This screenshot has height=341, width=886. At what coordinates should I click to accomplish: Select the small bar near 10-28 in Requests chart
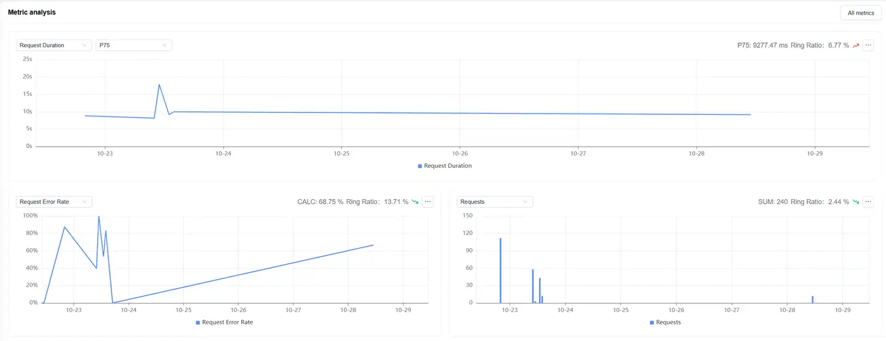813,299
